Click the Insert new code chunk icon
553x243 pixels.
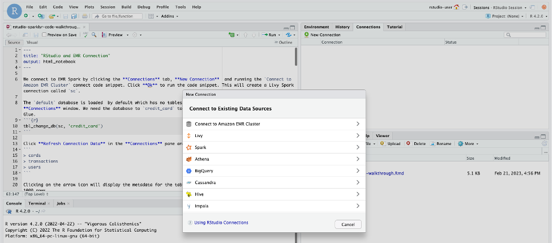pyautogui.click(x=232, y=35)
